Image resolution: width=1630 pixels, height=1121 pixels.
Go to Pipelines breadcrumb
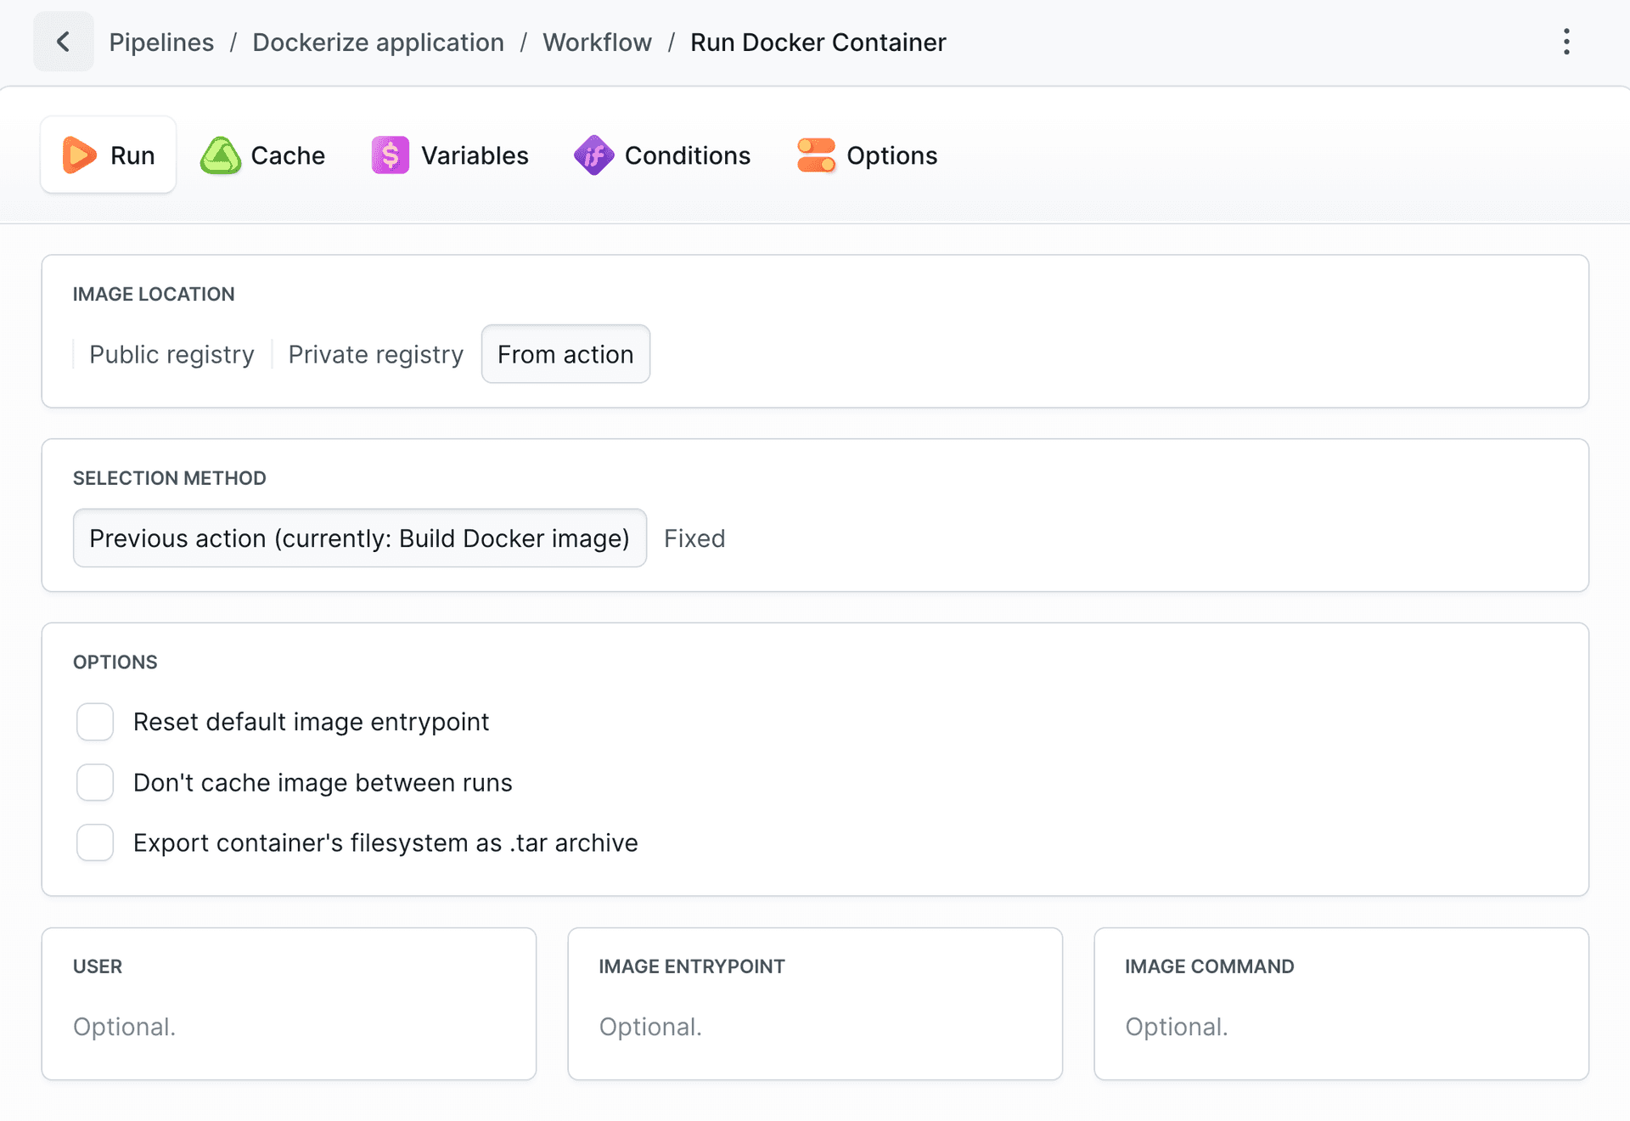coord(161,42)
